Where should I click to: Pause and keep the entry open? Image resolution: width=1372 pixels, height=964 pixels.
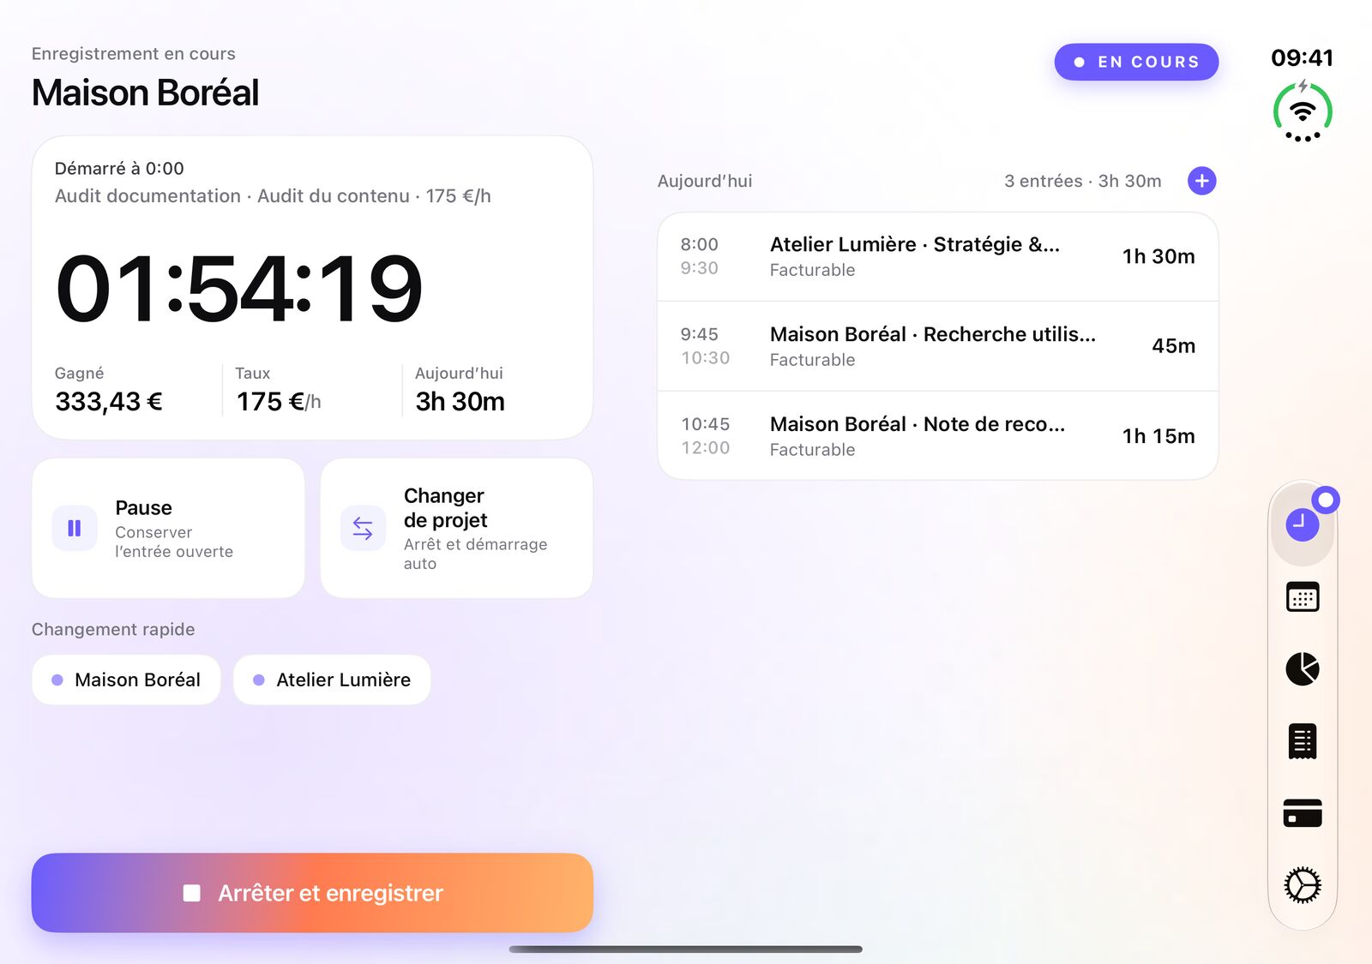point(168,528)
